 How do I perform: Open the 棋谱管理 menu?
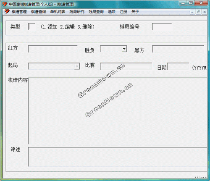[19, 12]
